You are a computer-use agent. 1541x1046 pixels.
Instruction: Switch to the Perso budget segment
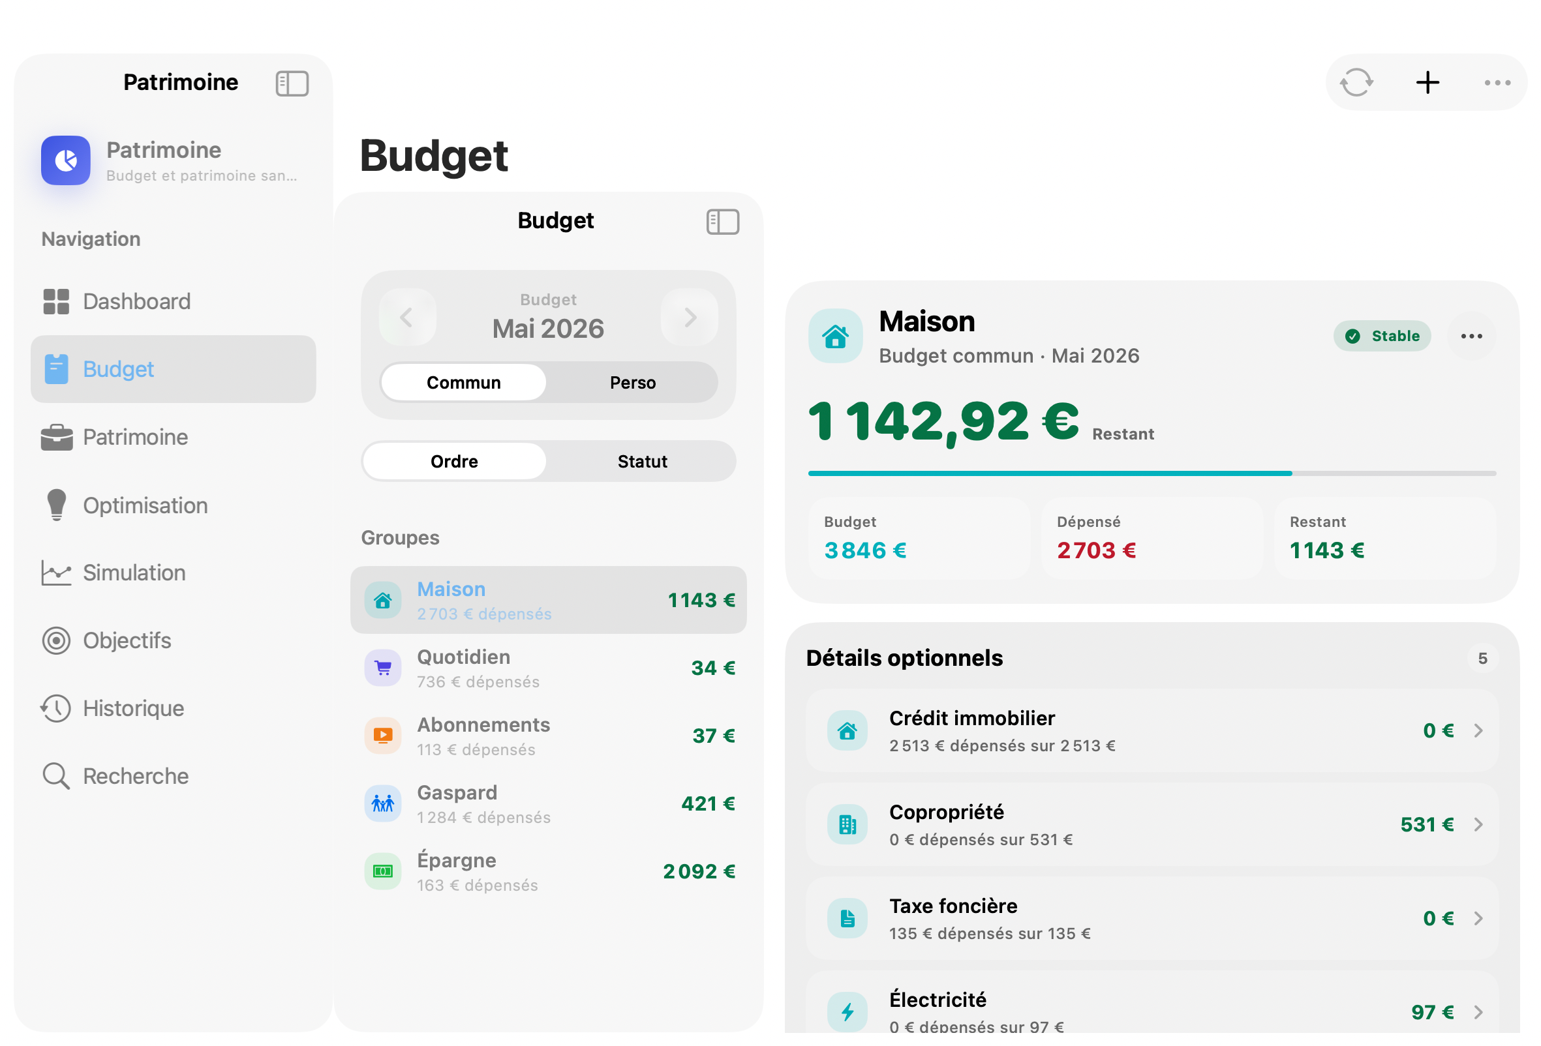(633, 383)
